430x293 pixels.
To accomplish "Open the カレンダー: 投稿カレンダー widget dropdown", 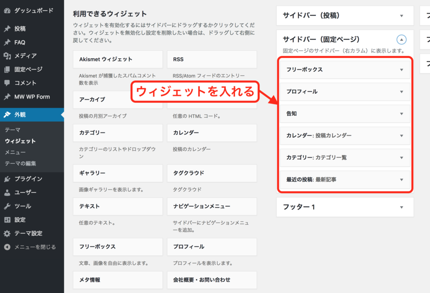I will 401,136.
